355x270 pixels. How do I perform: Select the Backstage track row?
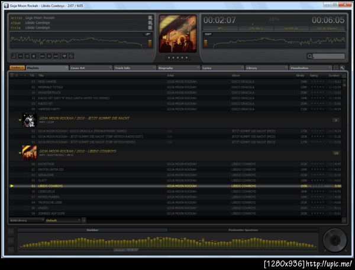click(176, 164)
